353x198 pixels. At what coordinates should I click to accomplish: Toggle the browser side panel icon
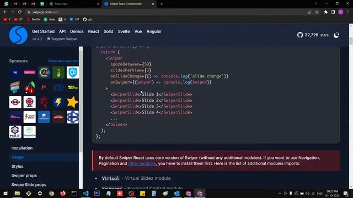tap(333, 12)
